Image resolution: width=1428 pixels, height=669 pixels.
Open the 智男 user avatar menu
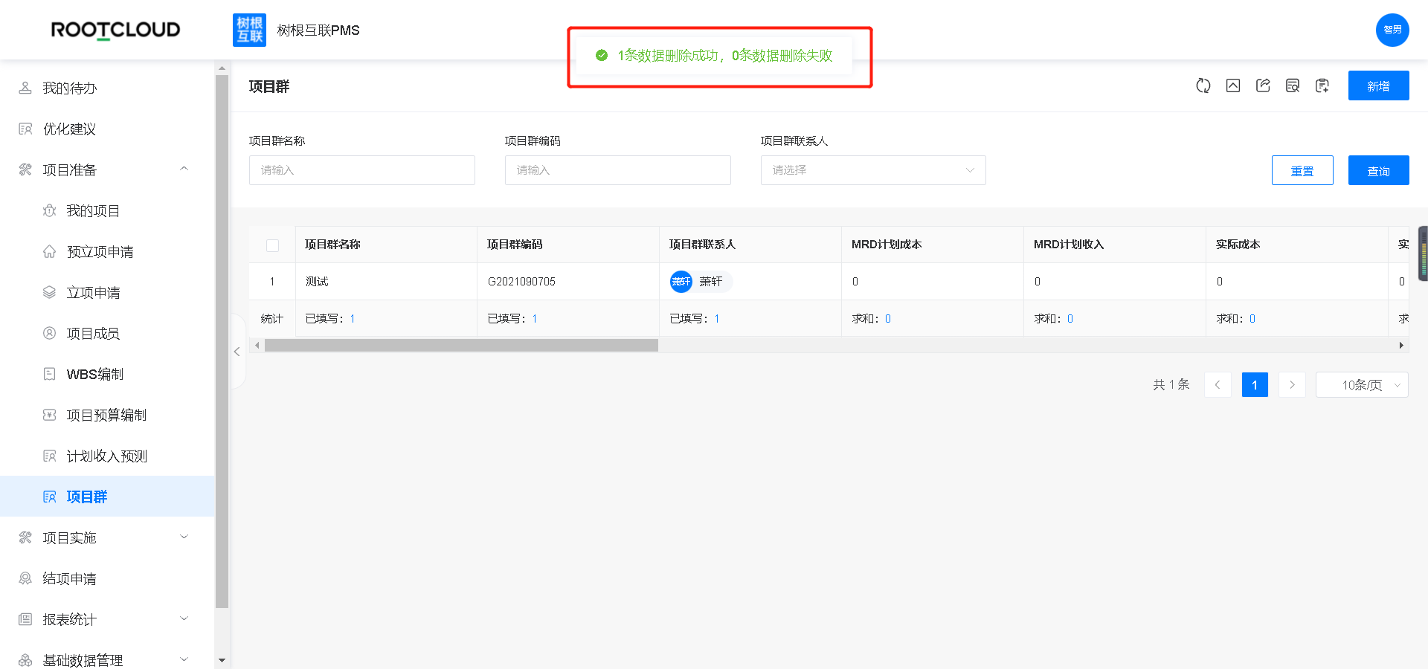point(1392,30)
